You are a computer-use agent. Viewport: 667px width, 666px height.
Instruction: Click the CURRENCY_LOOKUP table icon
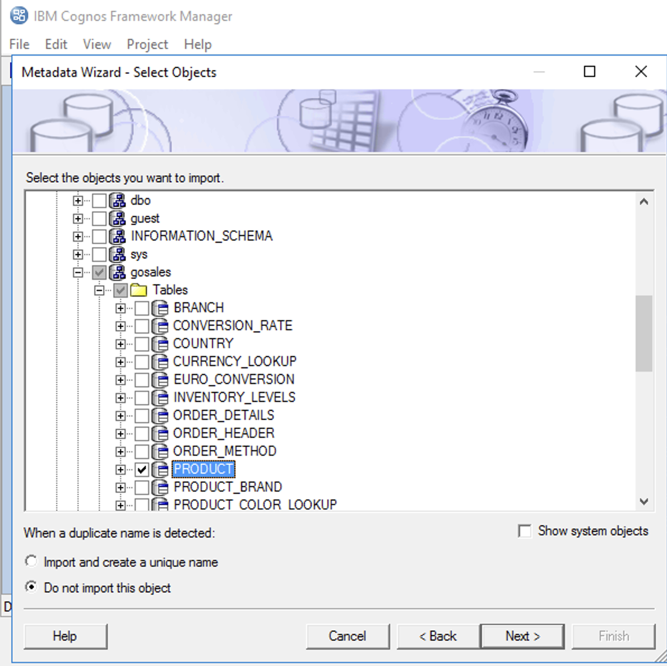[161, 361]
